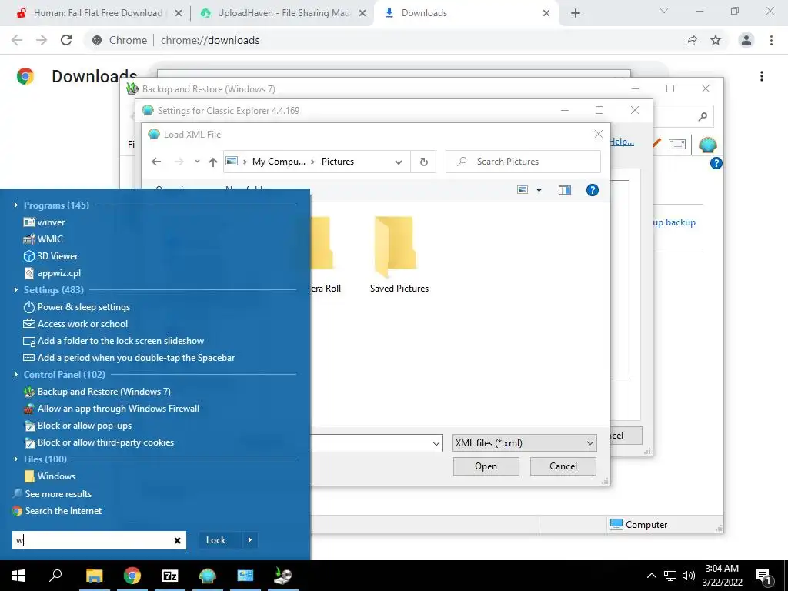Viewport: 788px width, 591px height.
Task: Switch to Human: Fall Flat Free Download tab
Action: pyautogui.click(x=98, y=13)
